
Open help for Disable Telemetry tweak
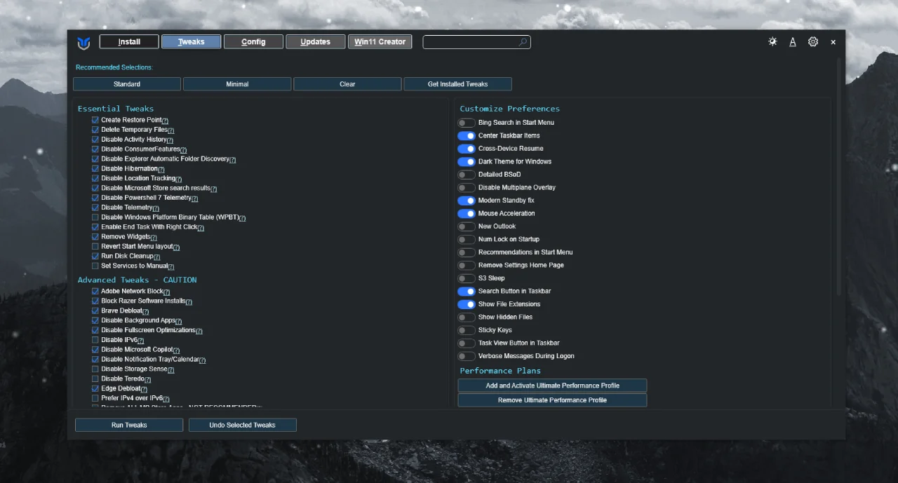(x=157, y=208)
